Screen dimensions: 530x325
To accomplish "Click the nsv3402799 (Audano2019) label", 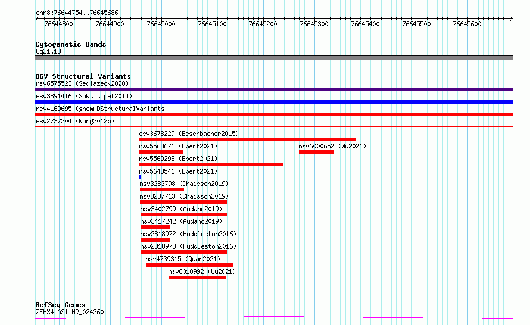I will (181, 209).
